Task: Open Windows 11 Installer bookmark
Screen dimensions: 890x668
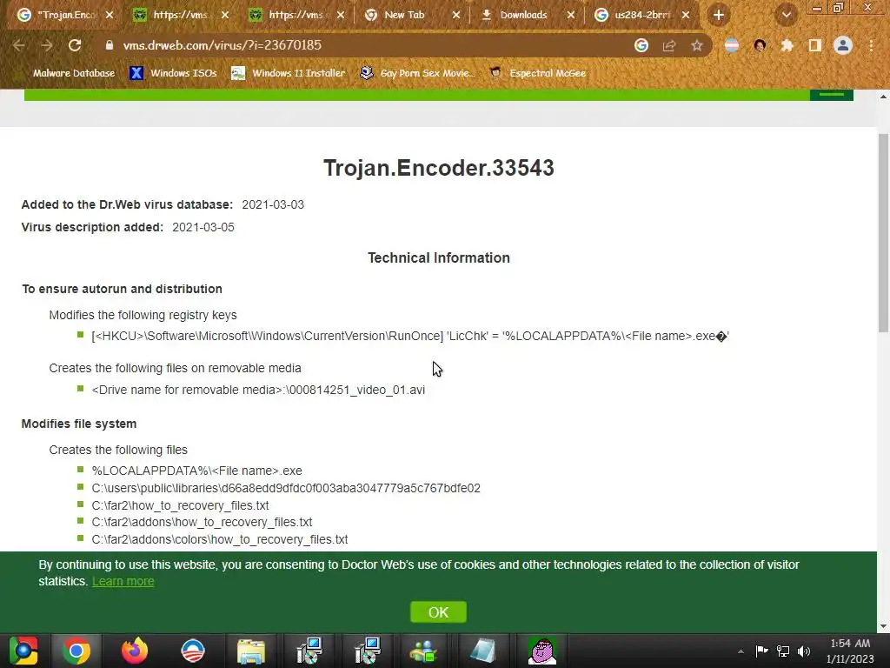Action: [x=289, y=73]
